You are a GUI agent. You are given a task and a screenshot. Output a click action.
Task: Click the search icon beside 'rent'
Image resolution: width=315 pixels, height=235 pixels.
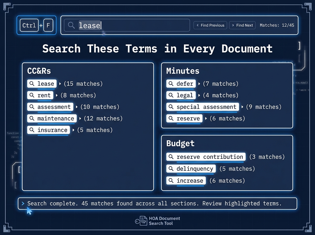click(32, 95)
